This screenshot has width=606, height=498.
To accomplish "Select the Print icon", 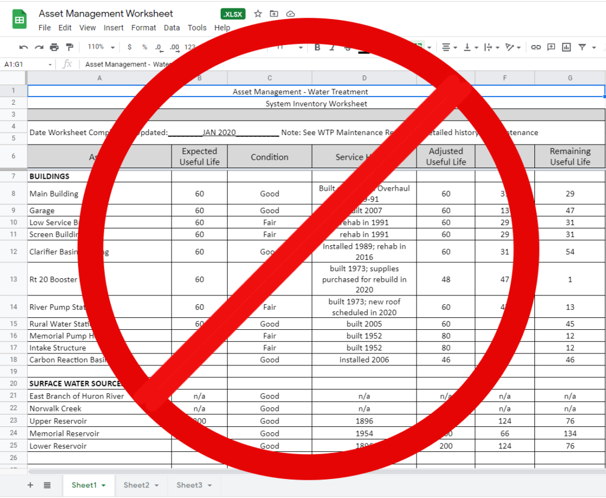I will (x=53, y=46).
